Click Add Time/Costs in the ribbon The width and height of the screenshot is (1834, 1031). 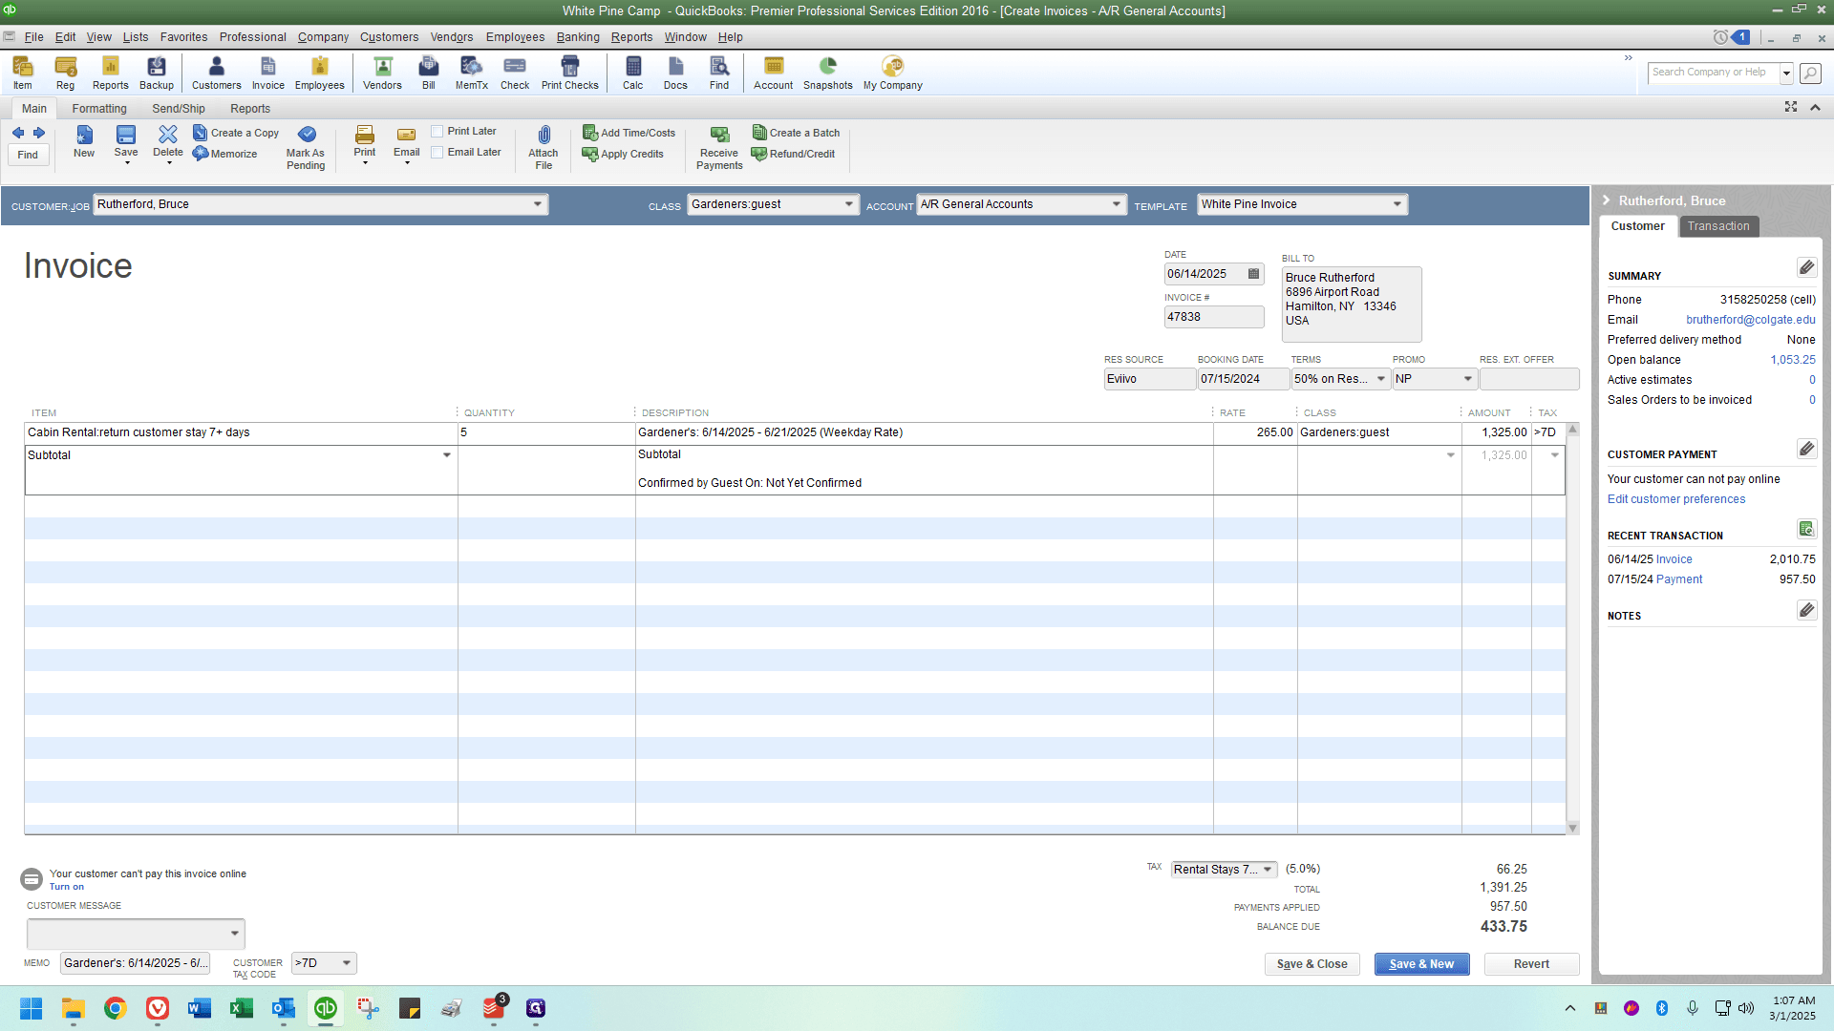point(629,133)
